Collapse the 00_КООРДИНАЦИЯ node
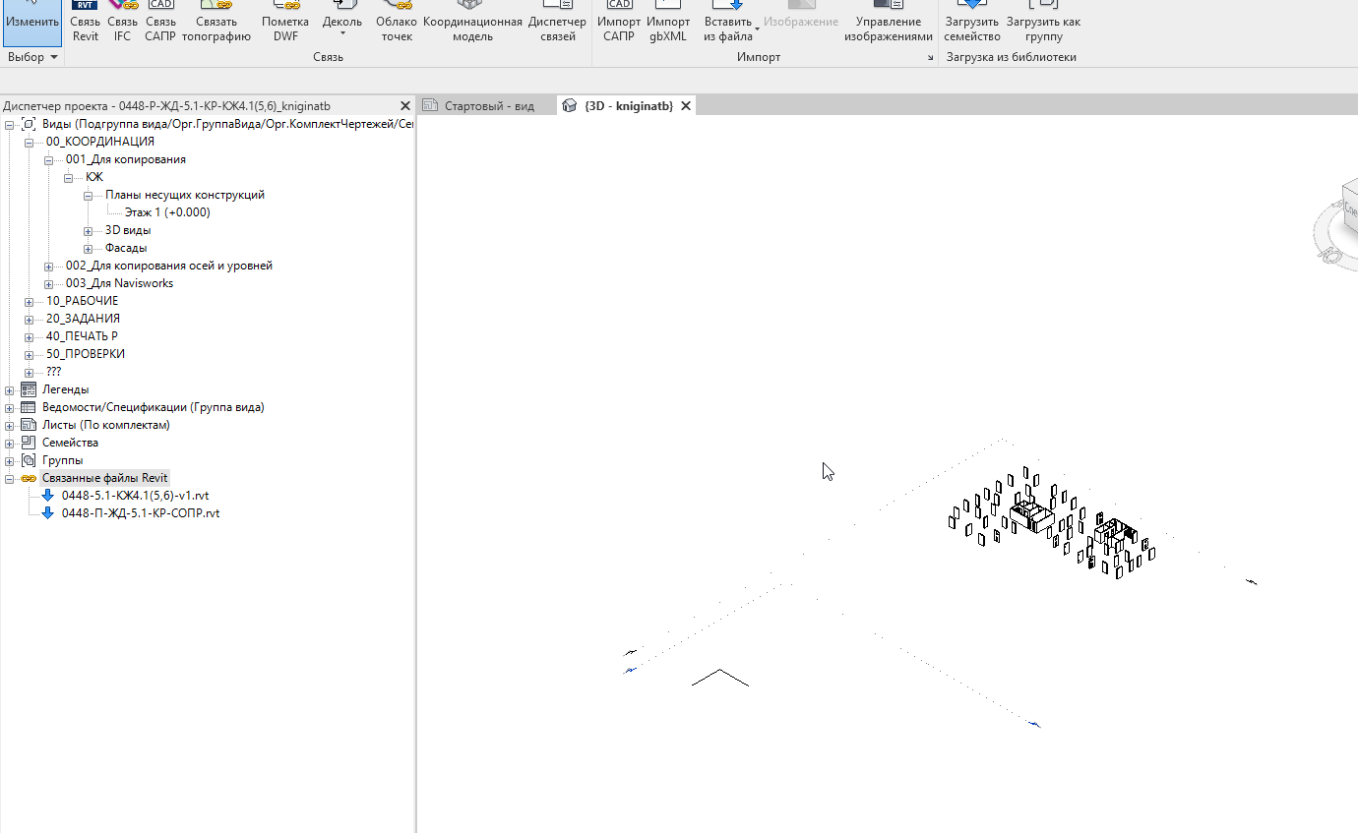This screenshot has width=1358, height=833. click(30, 142)
